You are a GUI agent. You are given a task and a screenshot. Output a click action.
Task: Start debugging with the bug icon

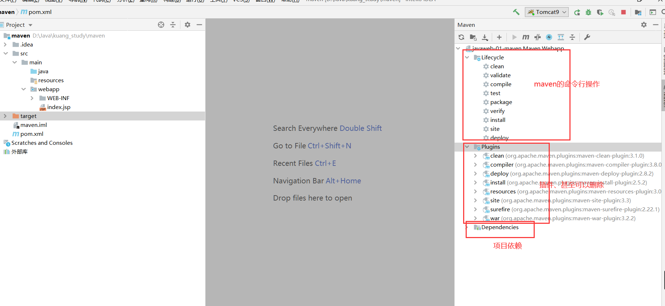coord(588,13)
